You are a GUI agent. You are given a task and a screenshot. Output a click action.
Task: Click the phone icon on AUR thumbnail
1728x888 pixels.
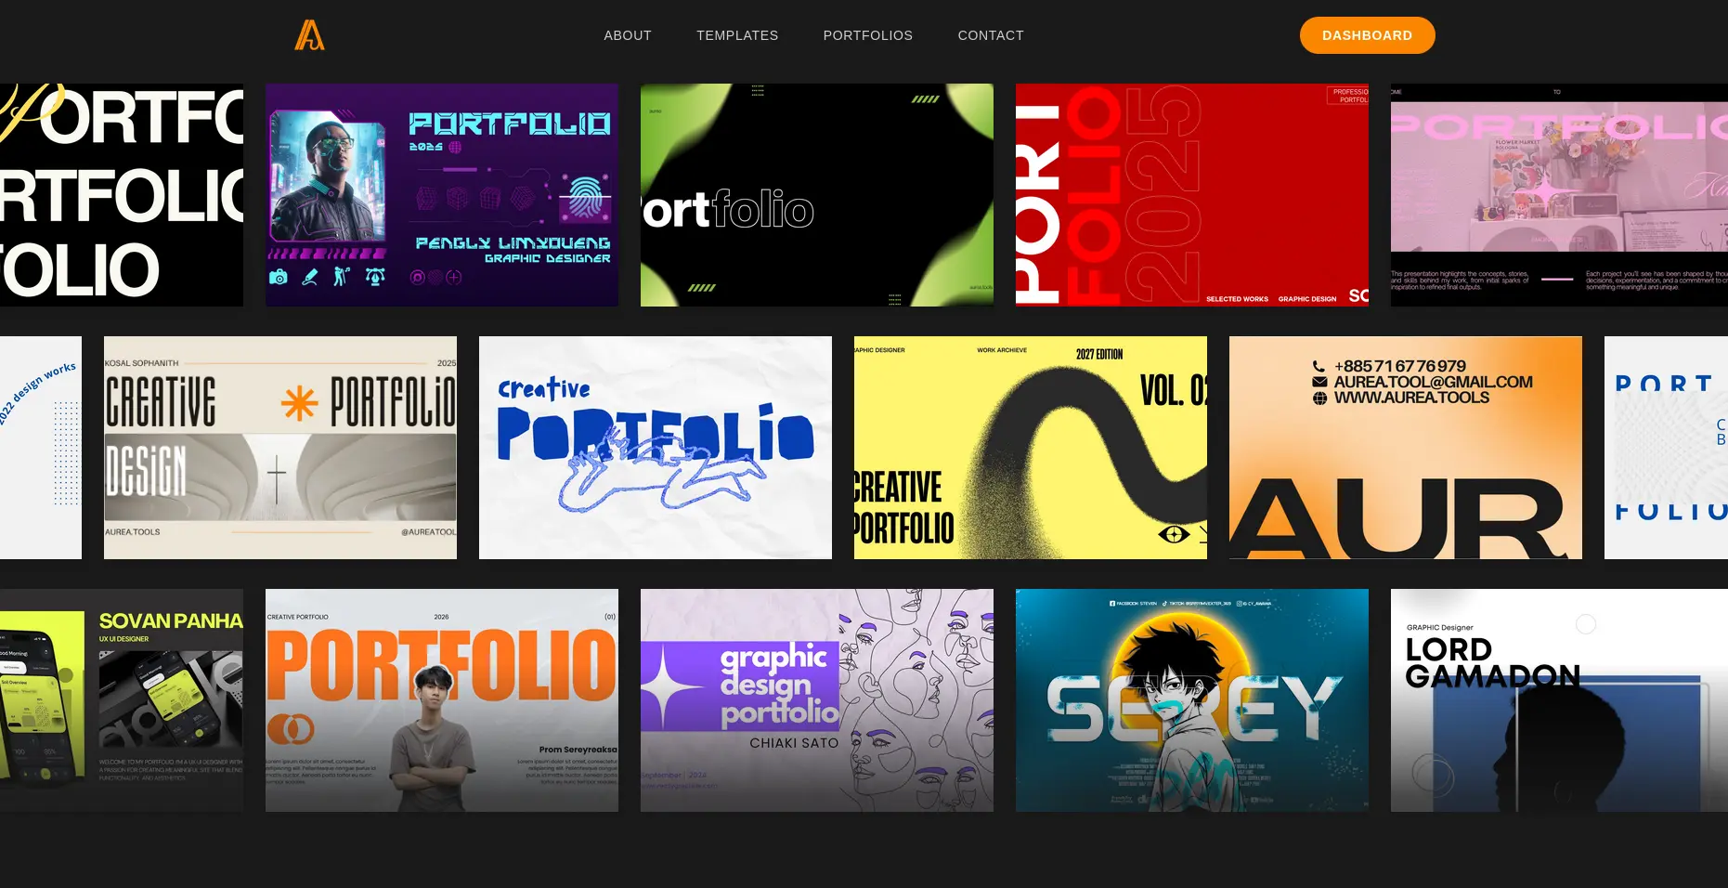[1319, 366]
